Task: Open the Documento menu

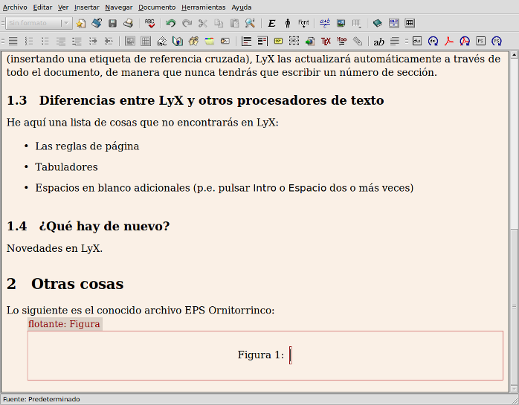Action: coord(157,7)
